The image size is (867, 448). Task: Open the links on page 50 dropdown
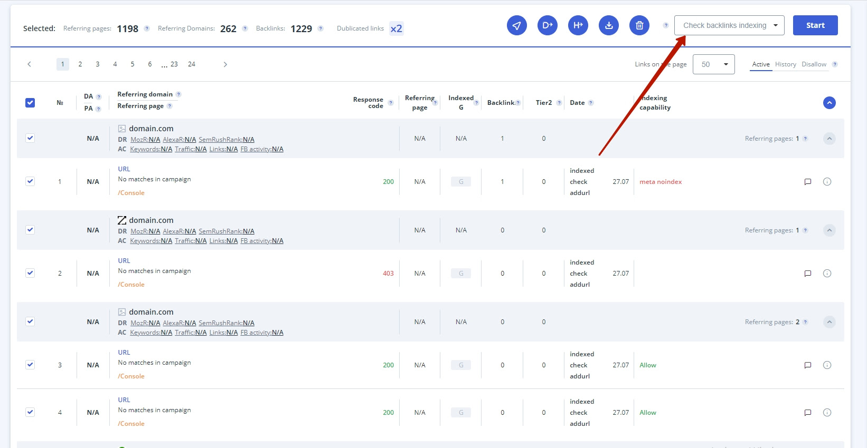point(713,64)
